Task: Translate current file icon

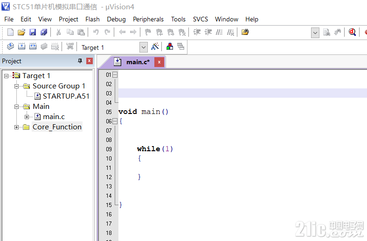Action: [x=10, y=47]
